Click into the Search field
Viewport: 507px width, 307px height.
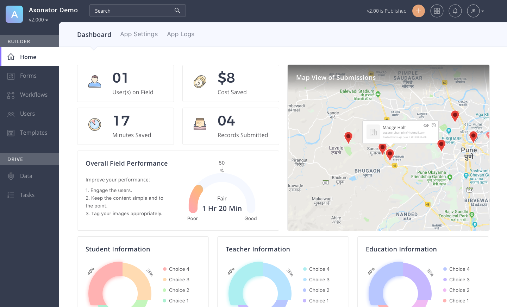click(138, 11)
